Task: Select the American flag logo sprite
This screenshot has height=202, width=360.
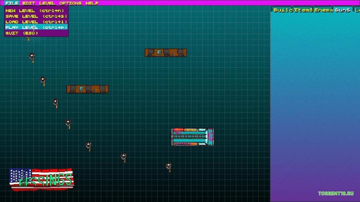Action: click(x=42, y=180)
